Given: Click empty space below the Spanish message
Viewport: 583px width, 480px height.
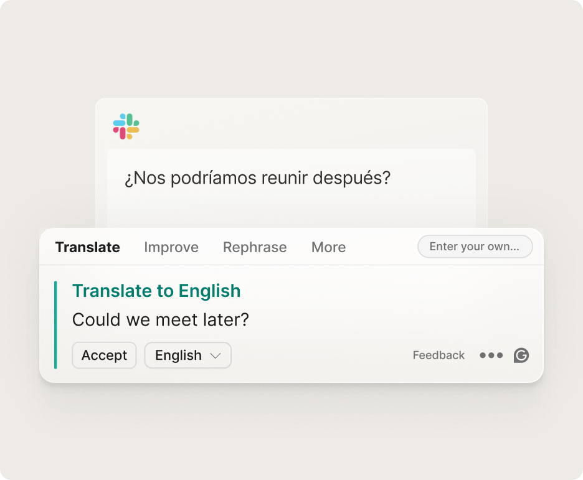Looking at the screenshot, I should point(291,209).
